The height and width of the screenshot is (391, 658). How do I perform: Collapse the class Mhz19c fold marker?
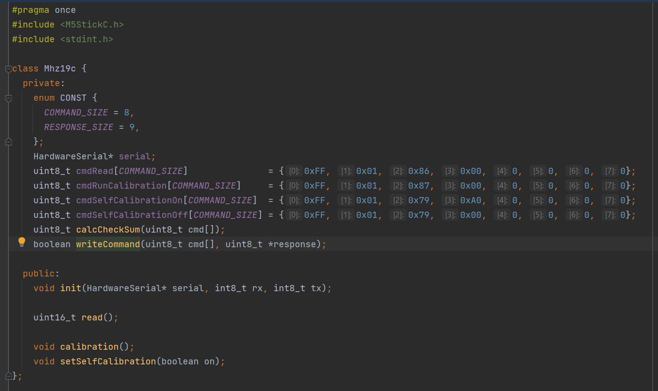click(8, 69)
